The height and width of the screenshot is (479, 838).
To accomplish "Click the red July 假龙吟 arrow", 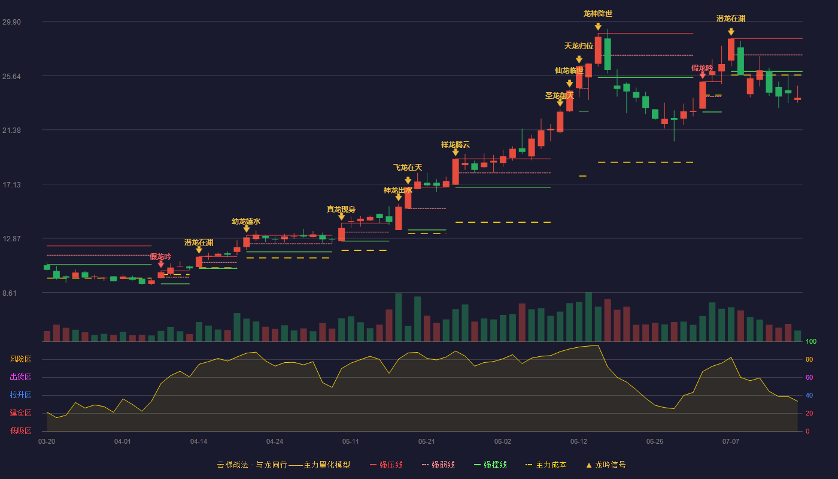I will point(702,75).
